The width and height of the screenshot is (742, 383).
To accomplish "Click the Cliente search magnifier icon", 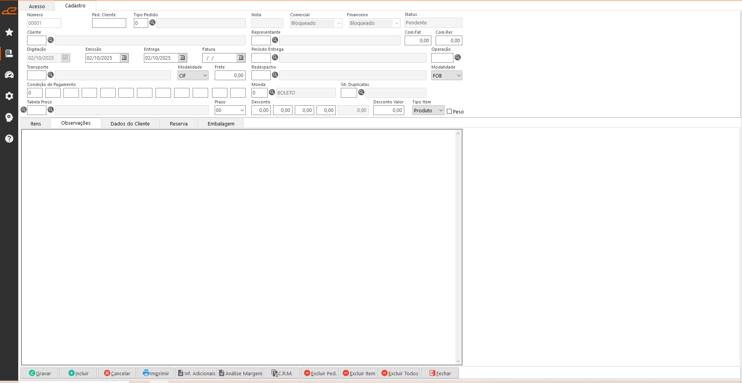I will click(51, 40).
